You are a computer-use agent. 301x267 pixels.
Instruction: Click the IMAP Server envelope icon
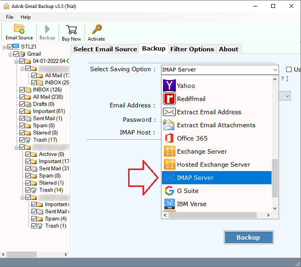coord(169,178)
